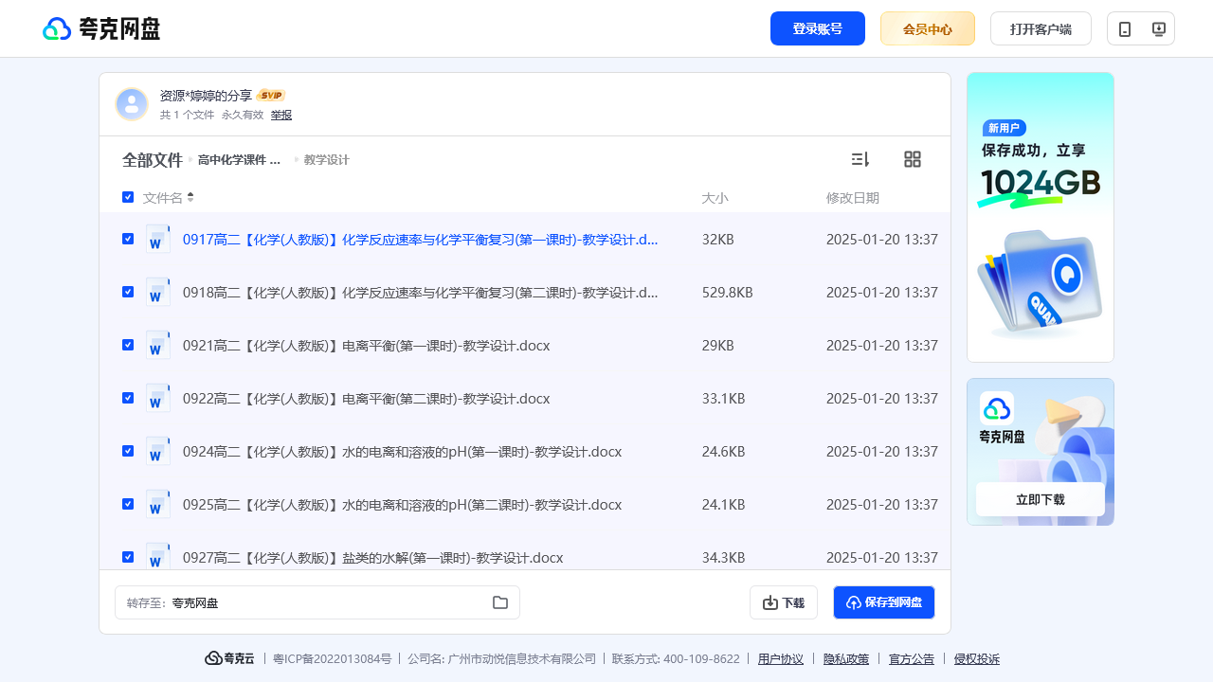Open 会员中心
This screenshot has height=682, width=1213.
point(928,28)
